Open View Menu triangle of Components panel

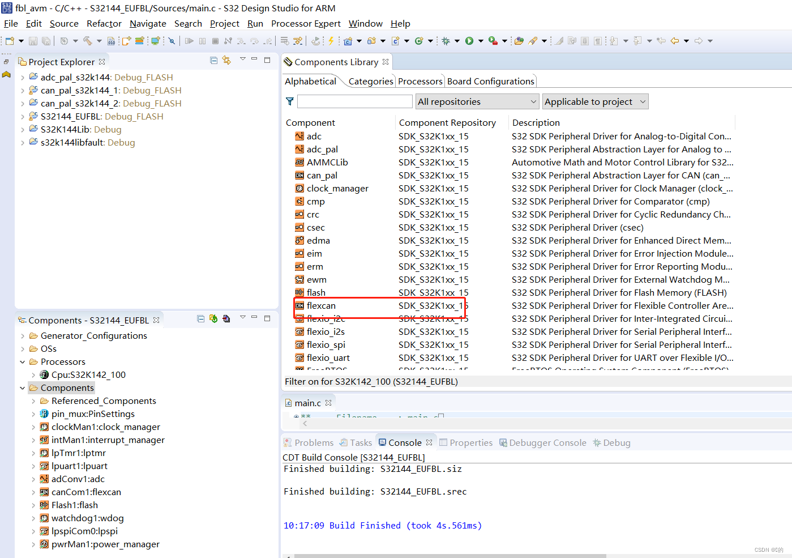pos(242,317)
